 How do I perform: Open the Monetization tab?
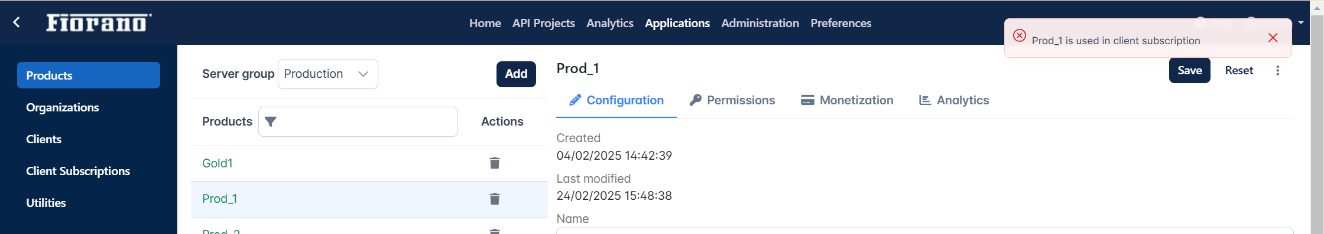847,100
